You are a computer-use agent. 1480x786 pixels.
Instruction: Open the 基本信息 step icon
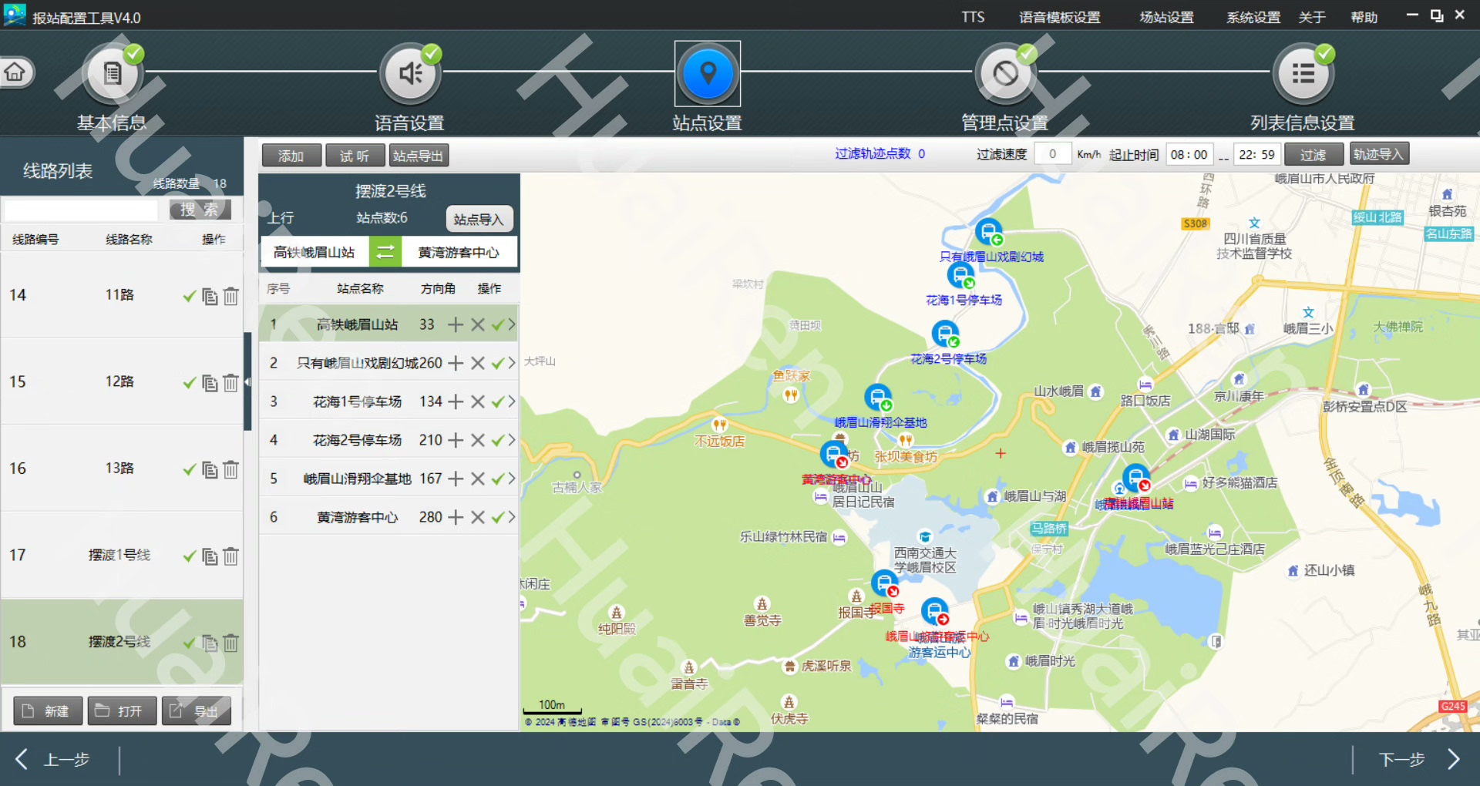point(113,74)
